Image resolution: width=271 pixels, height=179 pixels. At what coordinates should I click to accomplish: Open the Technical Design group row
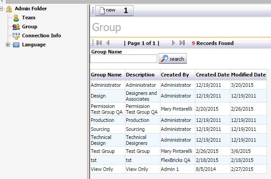tap(178, 140)
